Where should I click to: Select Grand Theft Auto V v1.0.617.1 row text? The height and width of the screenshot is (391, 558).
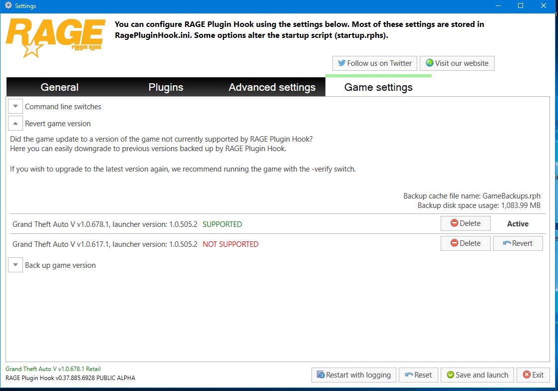(105, 244)
